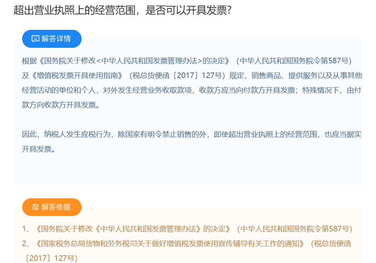Click the text (税总货便函〔2017〕127号) 规定
The image size is (376, 263).
(x=187, y=75)
